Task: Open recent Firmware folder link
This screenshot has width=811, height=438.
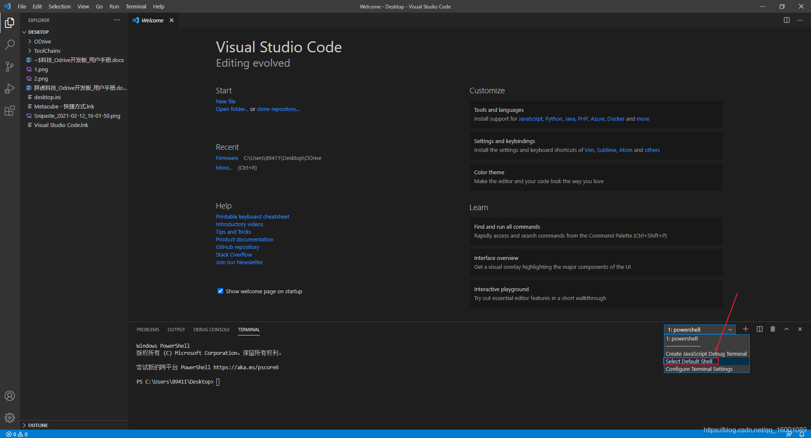Action: 227,158
